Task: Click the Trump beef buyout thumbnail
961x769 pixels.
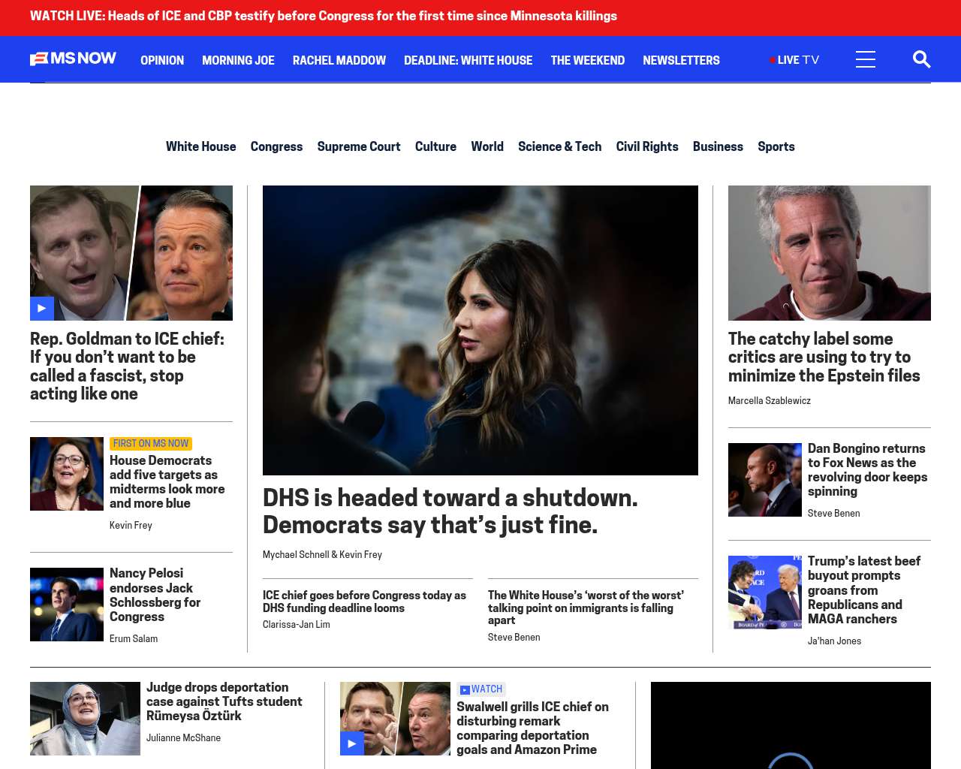Action: coord(765,593)
